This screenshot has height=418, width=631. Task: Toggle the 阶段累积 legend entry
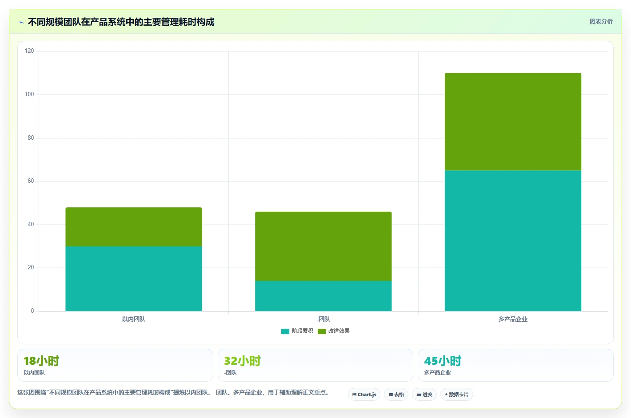[x=297, y=331]
